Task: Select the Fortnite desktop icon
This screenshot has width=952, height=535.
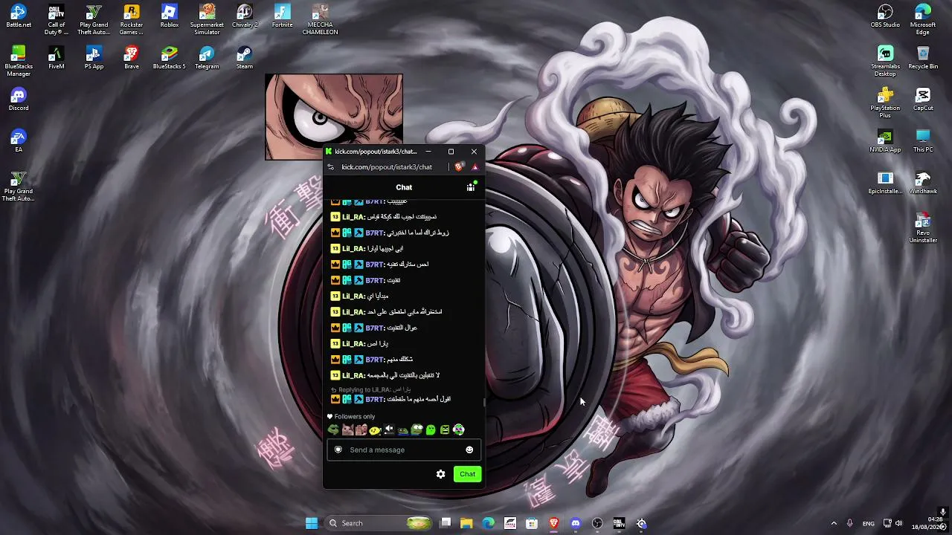Action: point(283,17)
